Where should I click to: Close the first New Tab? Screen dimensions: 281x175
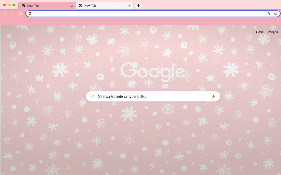click(x=72, y=6)
